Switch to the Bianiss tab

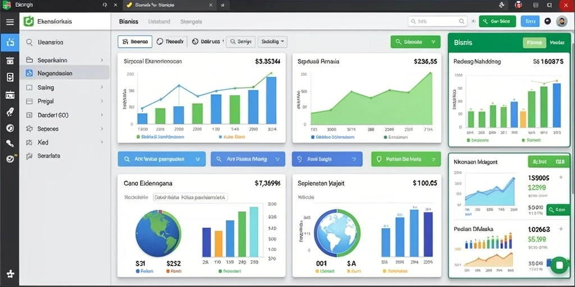[129, 22]
